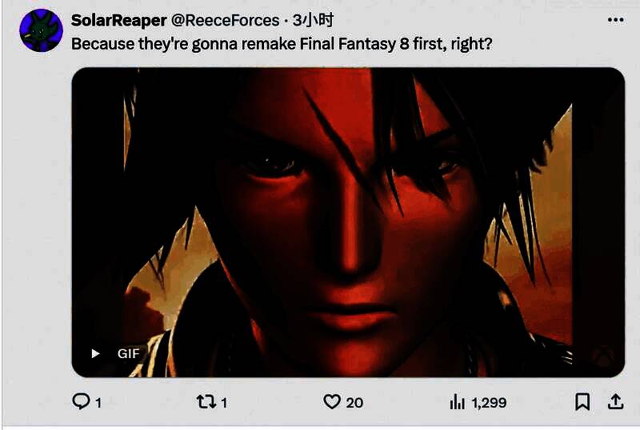This screenshot has width=640, height=430.
Task: Bookmark this tweet
Action: click(x=582, y=401)
